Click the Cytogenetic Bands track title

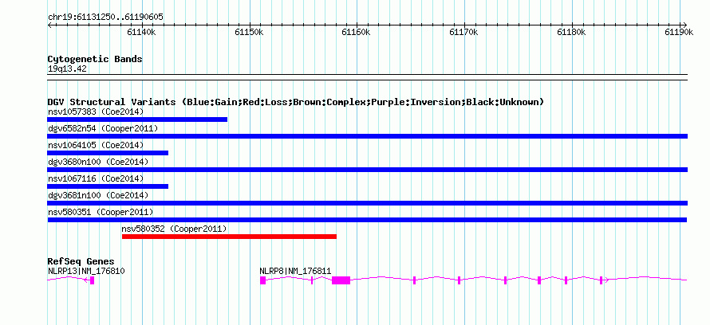tap(95, 59)
